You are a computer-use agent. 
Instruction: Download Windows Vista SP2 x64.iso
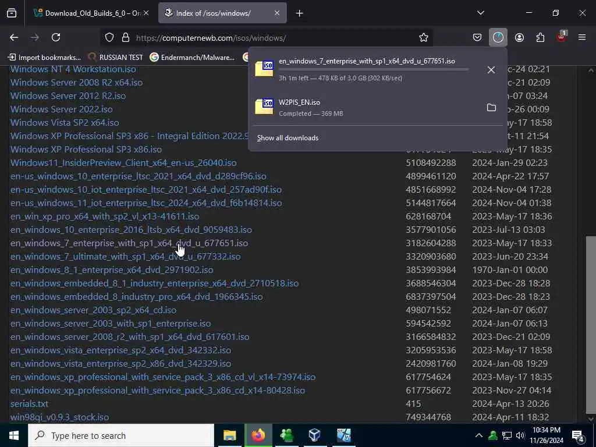click(65, 122)
